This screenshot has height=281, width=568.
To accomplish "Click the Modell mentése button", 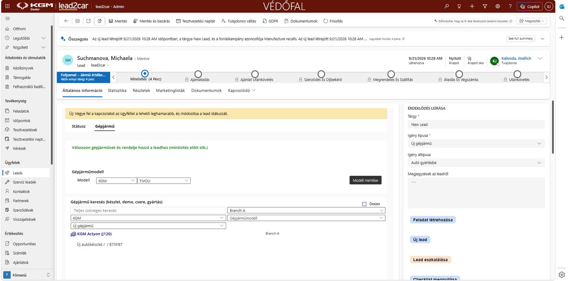I will [365, 180].
